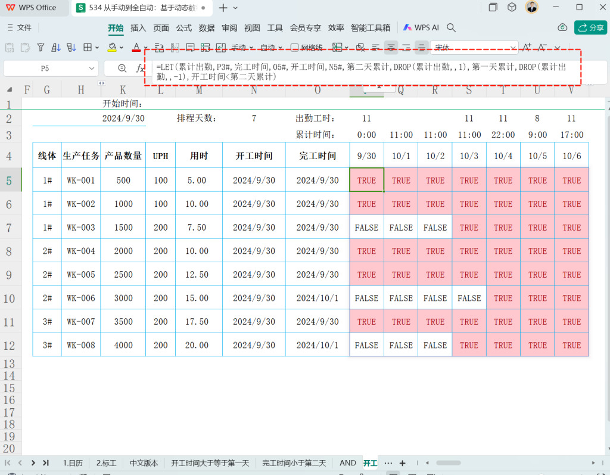The image size is (610, 475).
Task: Expand font color dropdown arrow
Action: pos(145,48)
